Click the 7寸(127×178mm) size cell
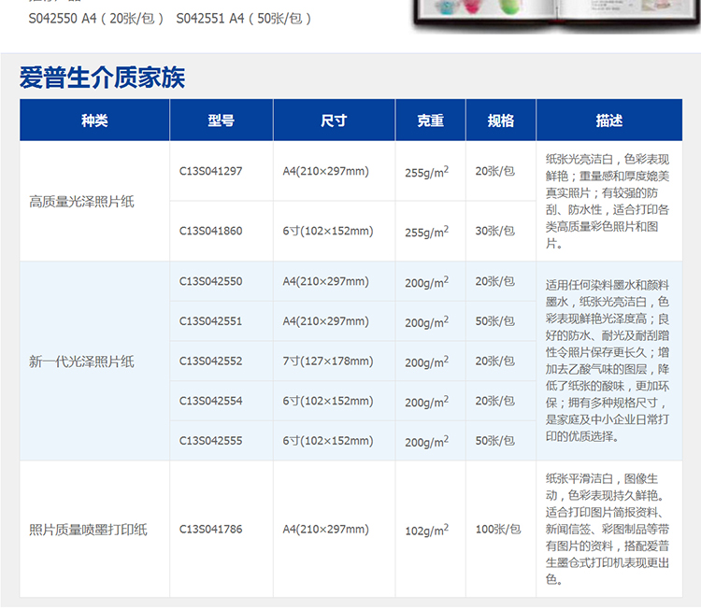The image size is (701, 609). 328,361
